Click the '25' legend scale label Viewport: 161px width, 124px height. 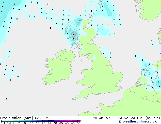pyautogui.click(x=49, y=123)
